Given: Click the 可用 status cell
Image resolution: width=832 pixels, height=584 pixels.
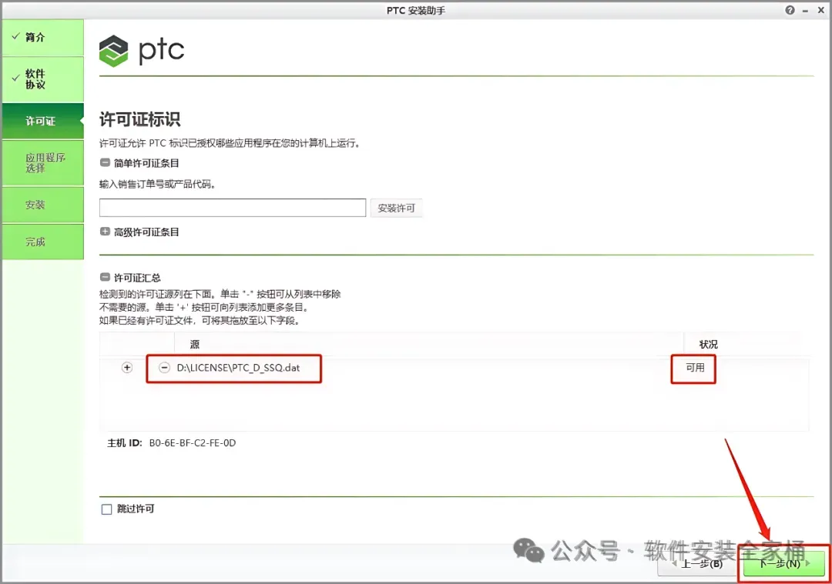Looking at the screenshot, I should (695, 368).
